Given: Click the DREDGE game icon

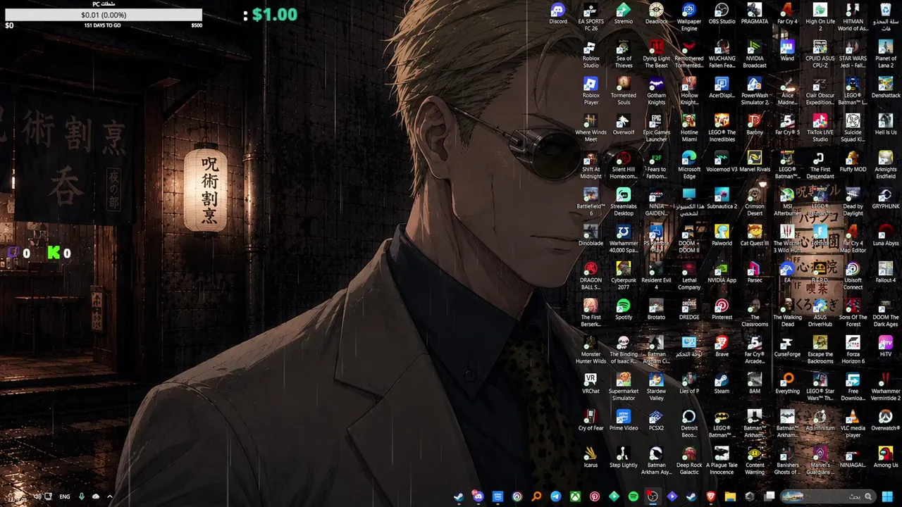Looking at the screenshot, I should click(689, 309).
